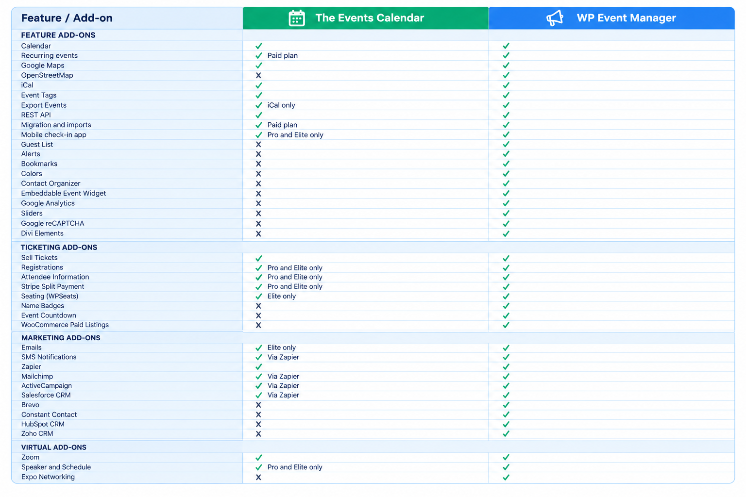Click the Feature / Add-on header label

(67, 18)
